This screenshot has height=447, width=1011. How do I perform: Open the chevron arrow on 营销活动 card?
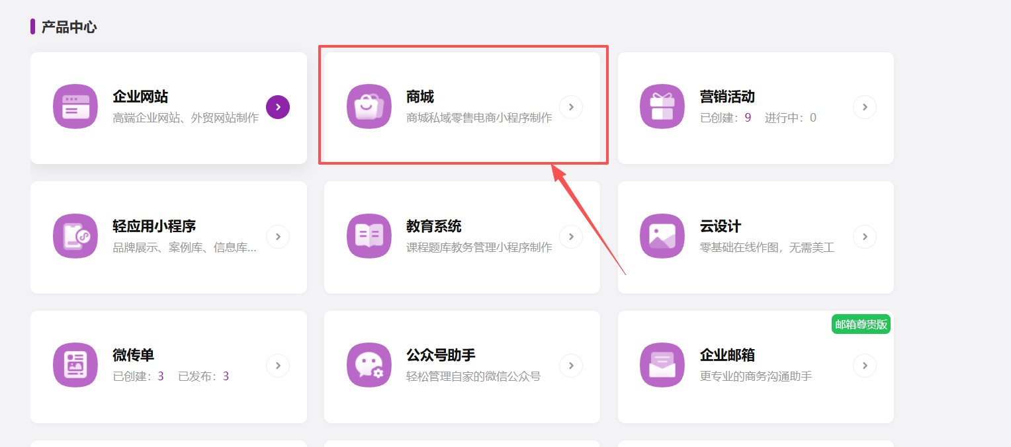pos(865,107)
